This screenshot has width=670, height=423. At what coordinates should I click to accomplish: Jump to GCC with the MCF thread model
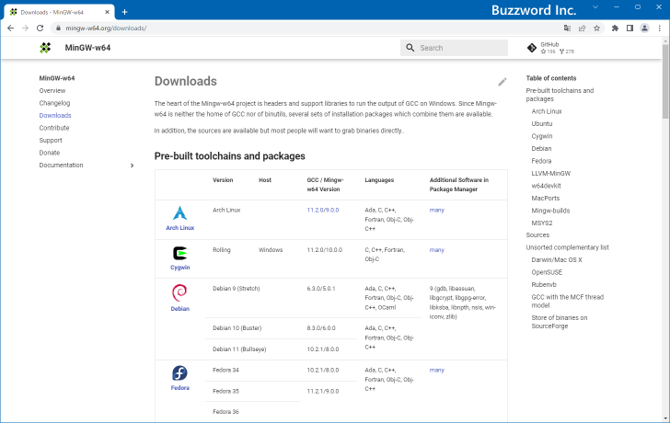(x=568, y=301)
